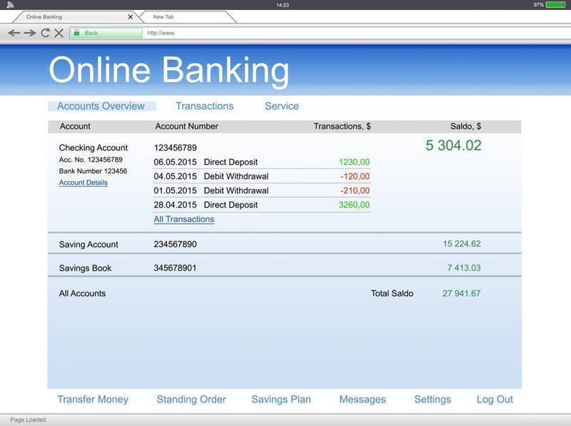Open the Transactions menu

click(205, 106)
